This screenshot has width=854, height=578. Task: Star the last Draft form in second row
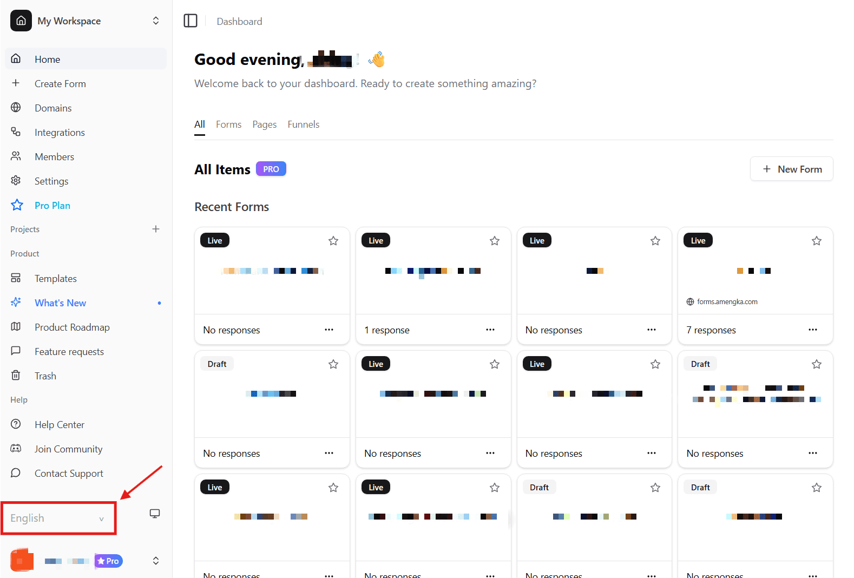click(x=817, y=364)
